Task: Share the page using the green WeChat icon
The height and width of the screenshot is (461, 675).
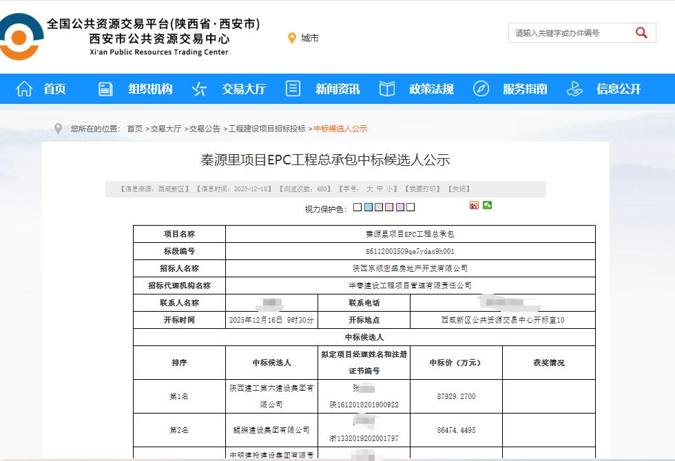Action: (487, 206)
